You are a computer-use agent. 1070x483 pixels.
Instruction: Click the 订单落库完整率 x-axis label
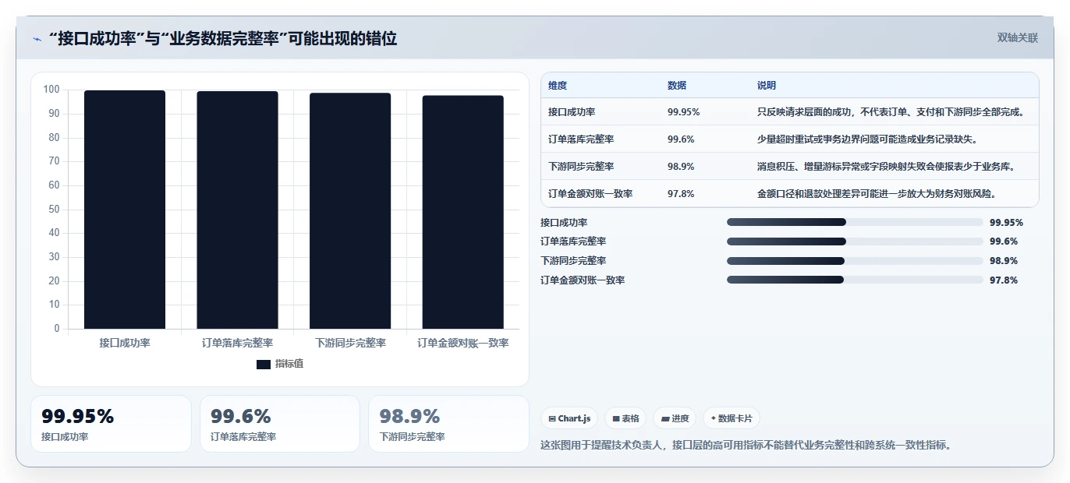pos(237,343)
